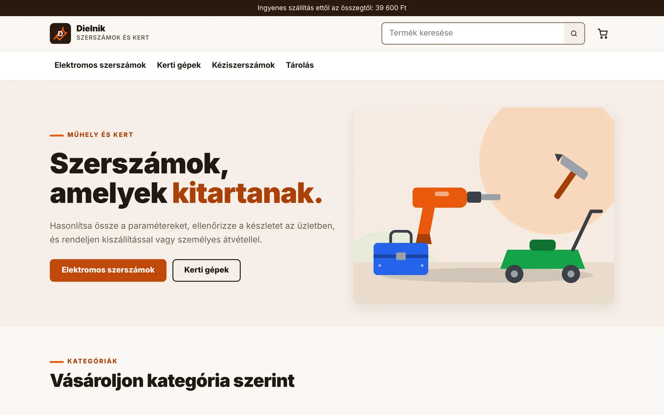Screen dimensions: 664x415
Task: Click the free shipping notice 'Ingyenes szállítás'
Action: coord(332,8)
